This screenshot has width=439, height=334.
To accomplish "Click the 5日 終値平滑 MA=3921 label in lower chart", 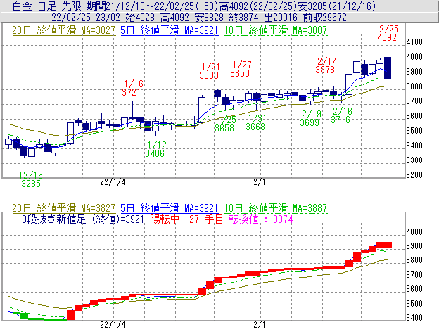I will (170, 208).
